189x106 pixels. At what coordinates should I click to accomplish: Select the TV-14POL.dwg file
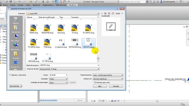click(x=88, y=29)
